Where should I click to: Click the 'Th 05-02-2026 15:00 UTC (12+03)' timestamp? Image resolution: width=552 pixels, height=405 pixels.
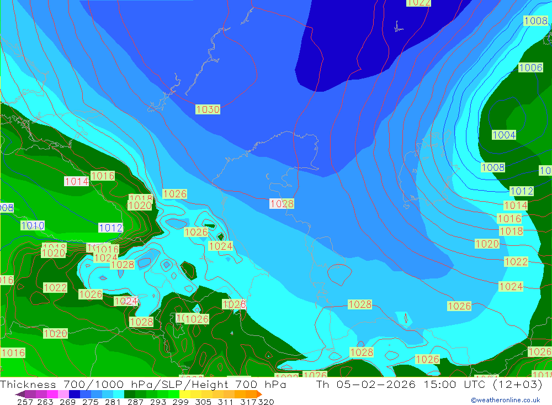coord(429,384)
